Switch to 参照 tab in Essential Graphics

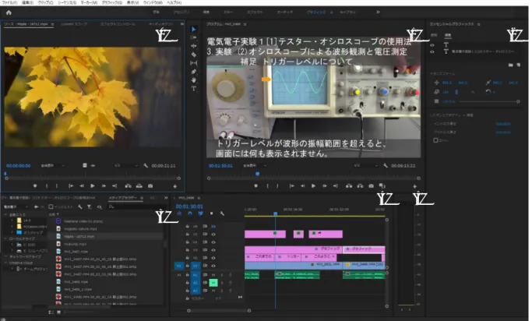point(434,35)
